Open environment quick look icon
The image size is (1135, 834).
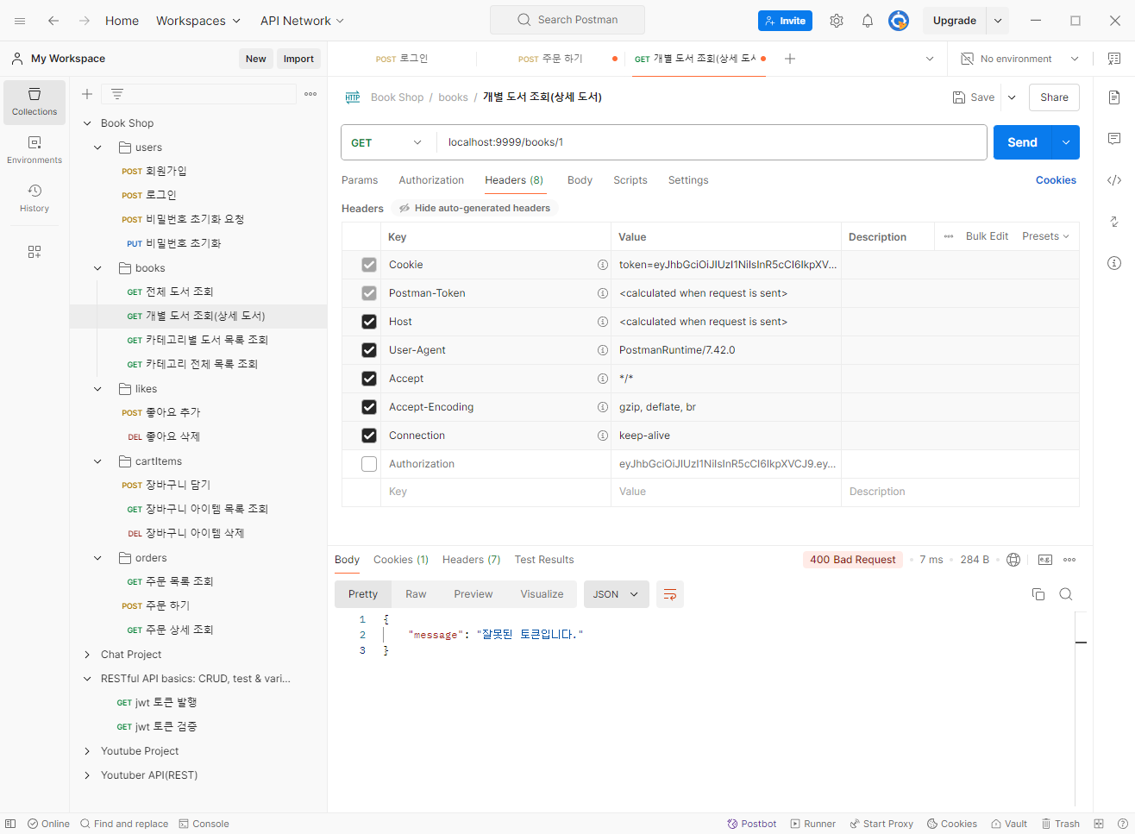click(1114, 59)
